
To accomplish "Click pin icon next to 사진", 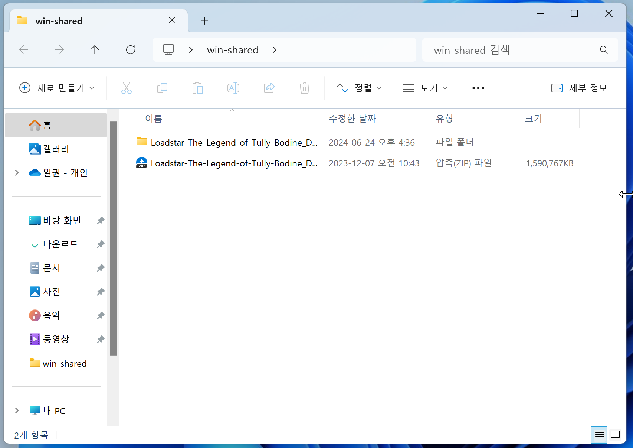I will pyautogui.click(x=101, y=292).
